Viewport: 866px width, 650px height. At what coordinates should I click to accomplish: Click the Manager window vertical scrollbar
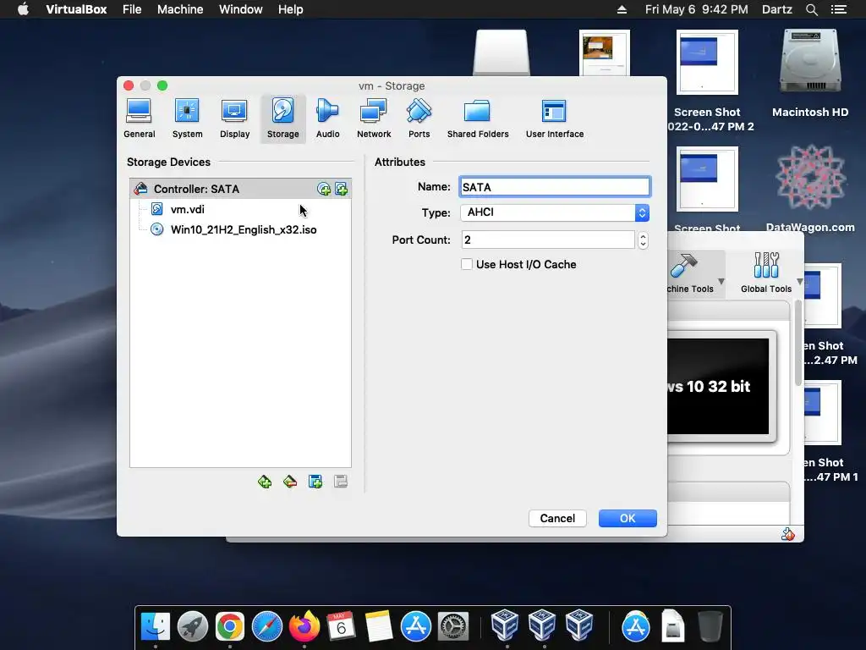tap(798, 344)
